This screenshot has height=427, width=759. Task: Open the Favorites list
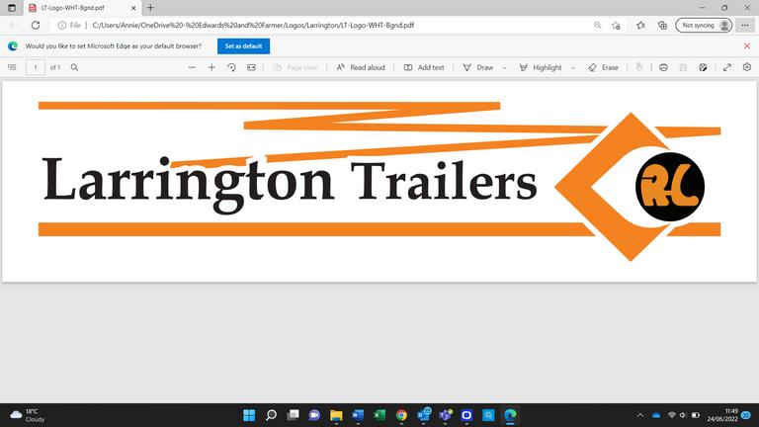pyautogui.click(x=640, y=25)
